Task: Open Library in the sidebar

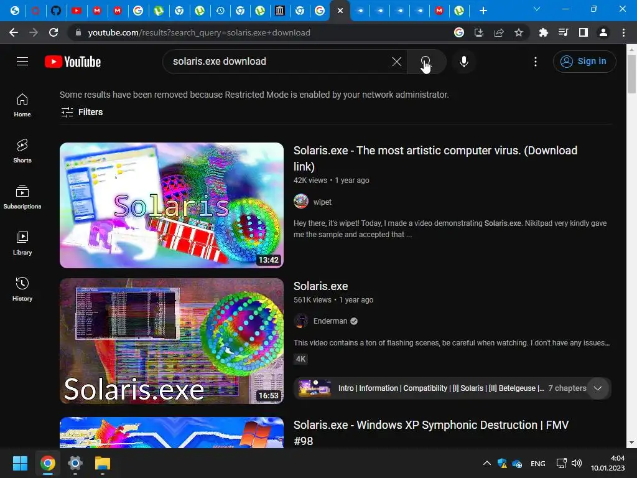Action: pos(22,243)
